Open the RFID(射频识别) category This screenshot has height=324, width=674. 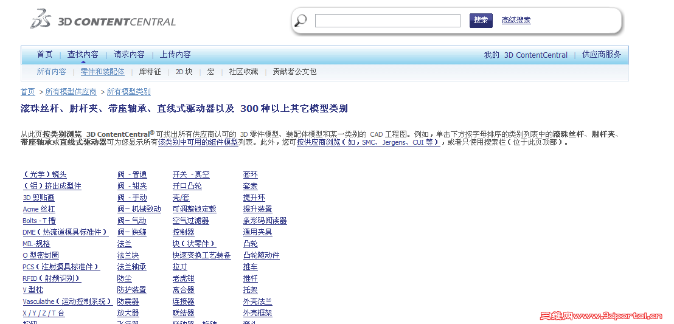pyautogui.click(x=52, y=278)
